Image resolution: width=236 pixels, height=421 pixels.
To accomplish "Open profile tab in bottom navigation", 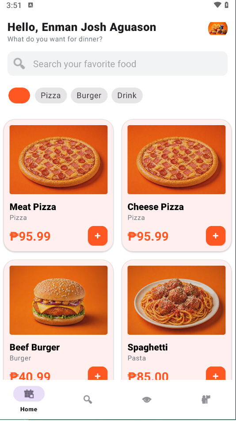I will coord(206,399).
